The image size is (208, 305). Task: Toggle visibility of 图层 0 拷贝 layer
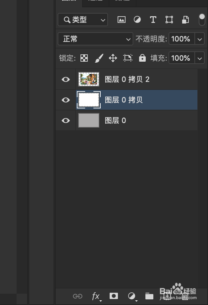[x=66, y=100]
